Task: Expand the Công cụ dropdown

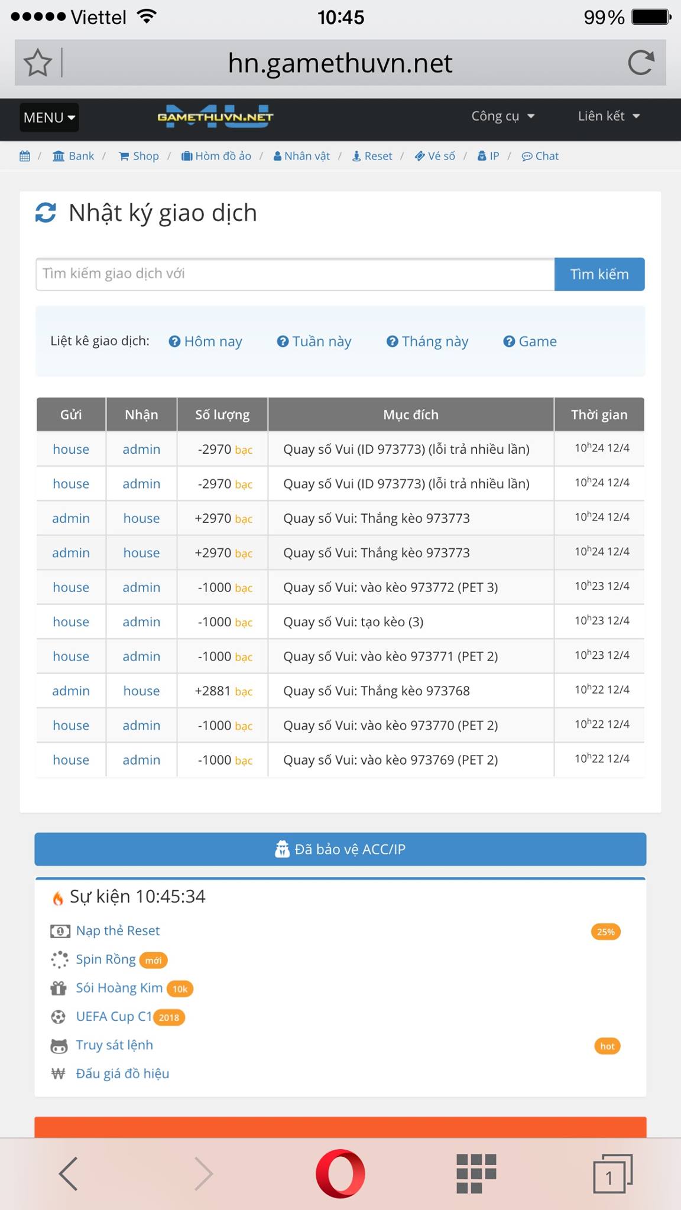Action: click(x=502, y=116)
